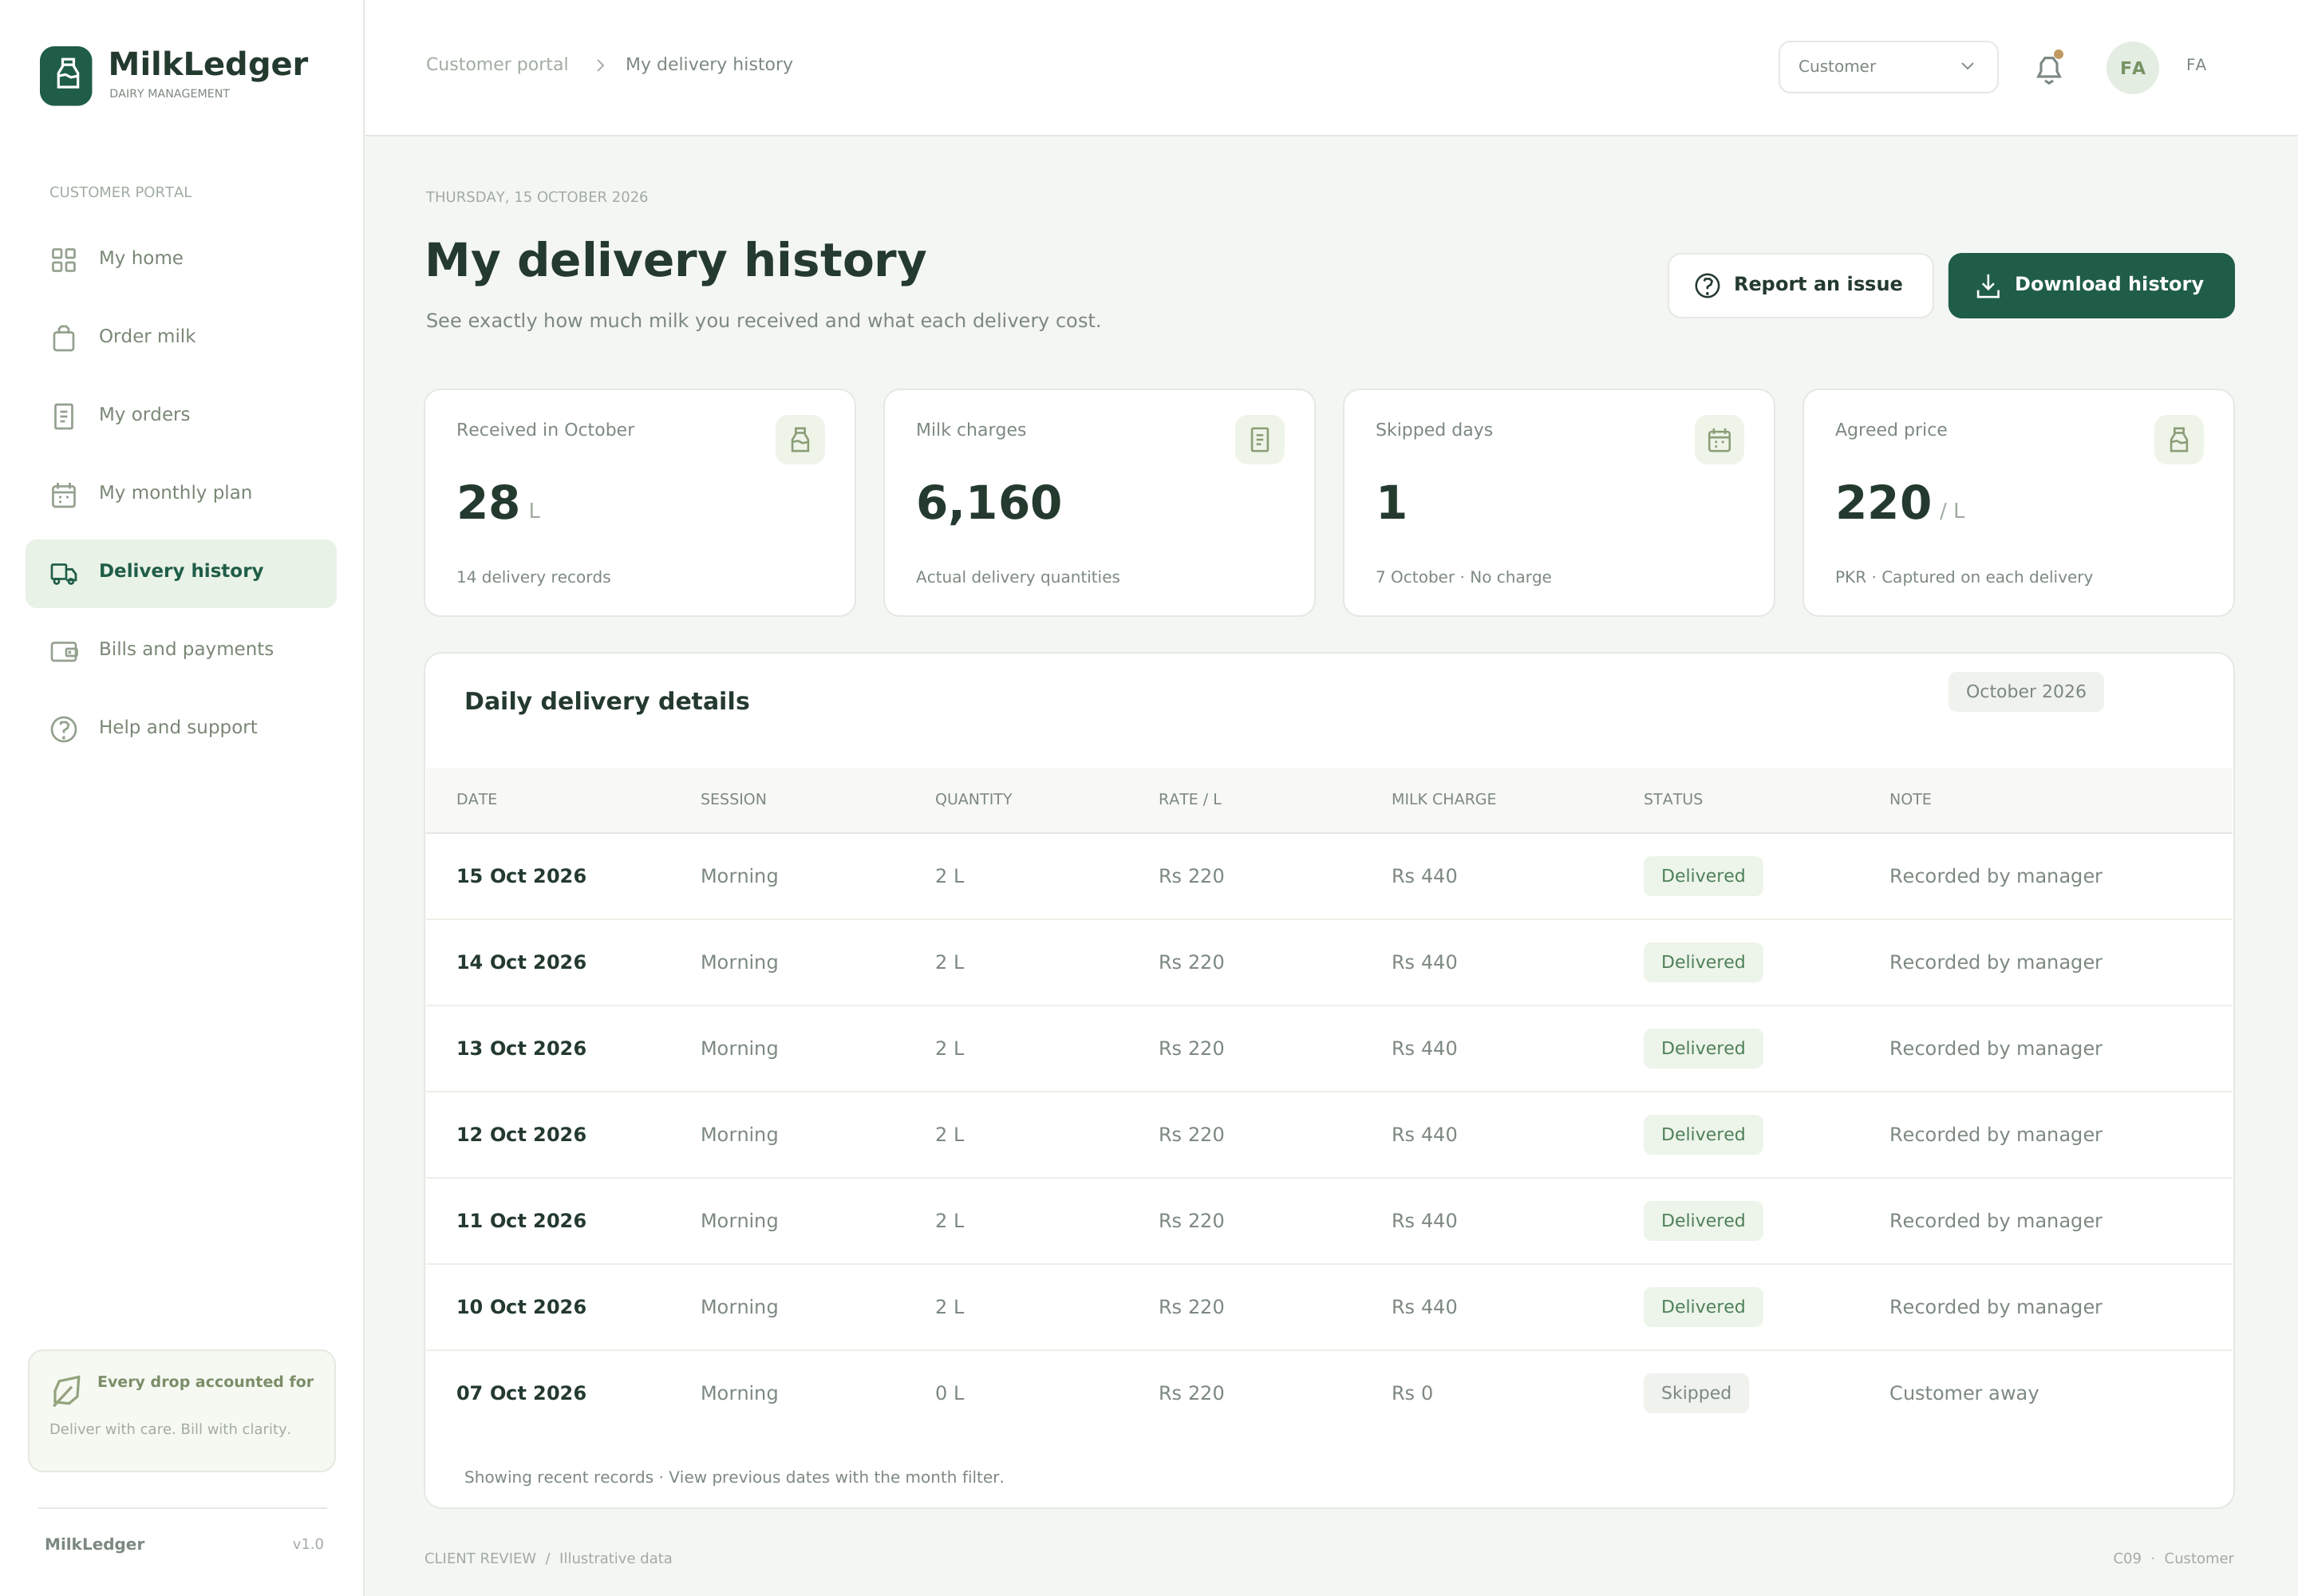Viewport: 2298px width, 1596px height.
Task: Open Help and support page
Action: 181,728
